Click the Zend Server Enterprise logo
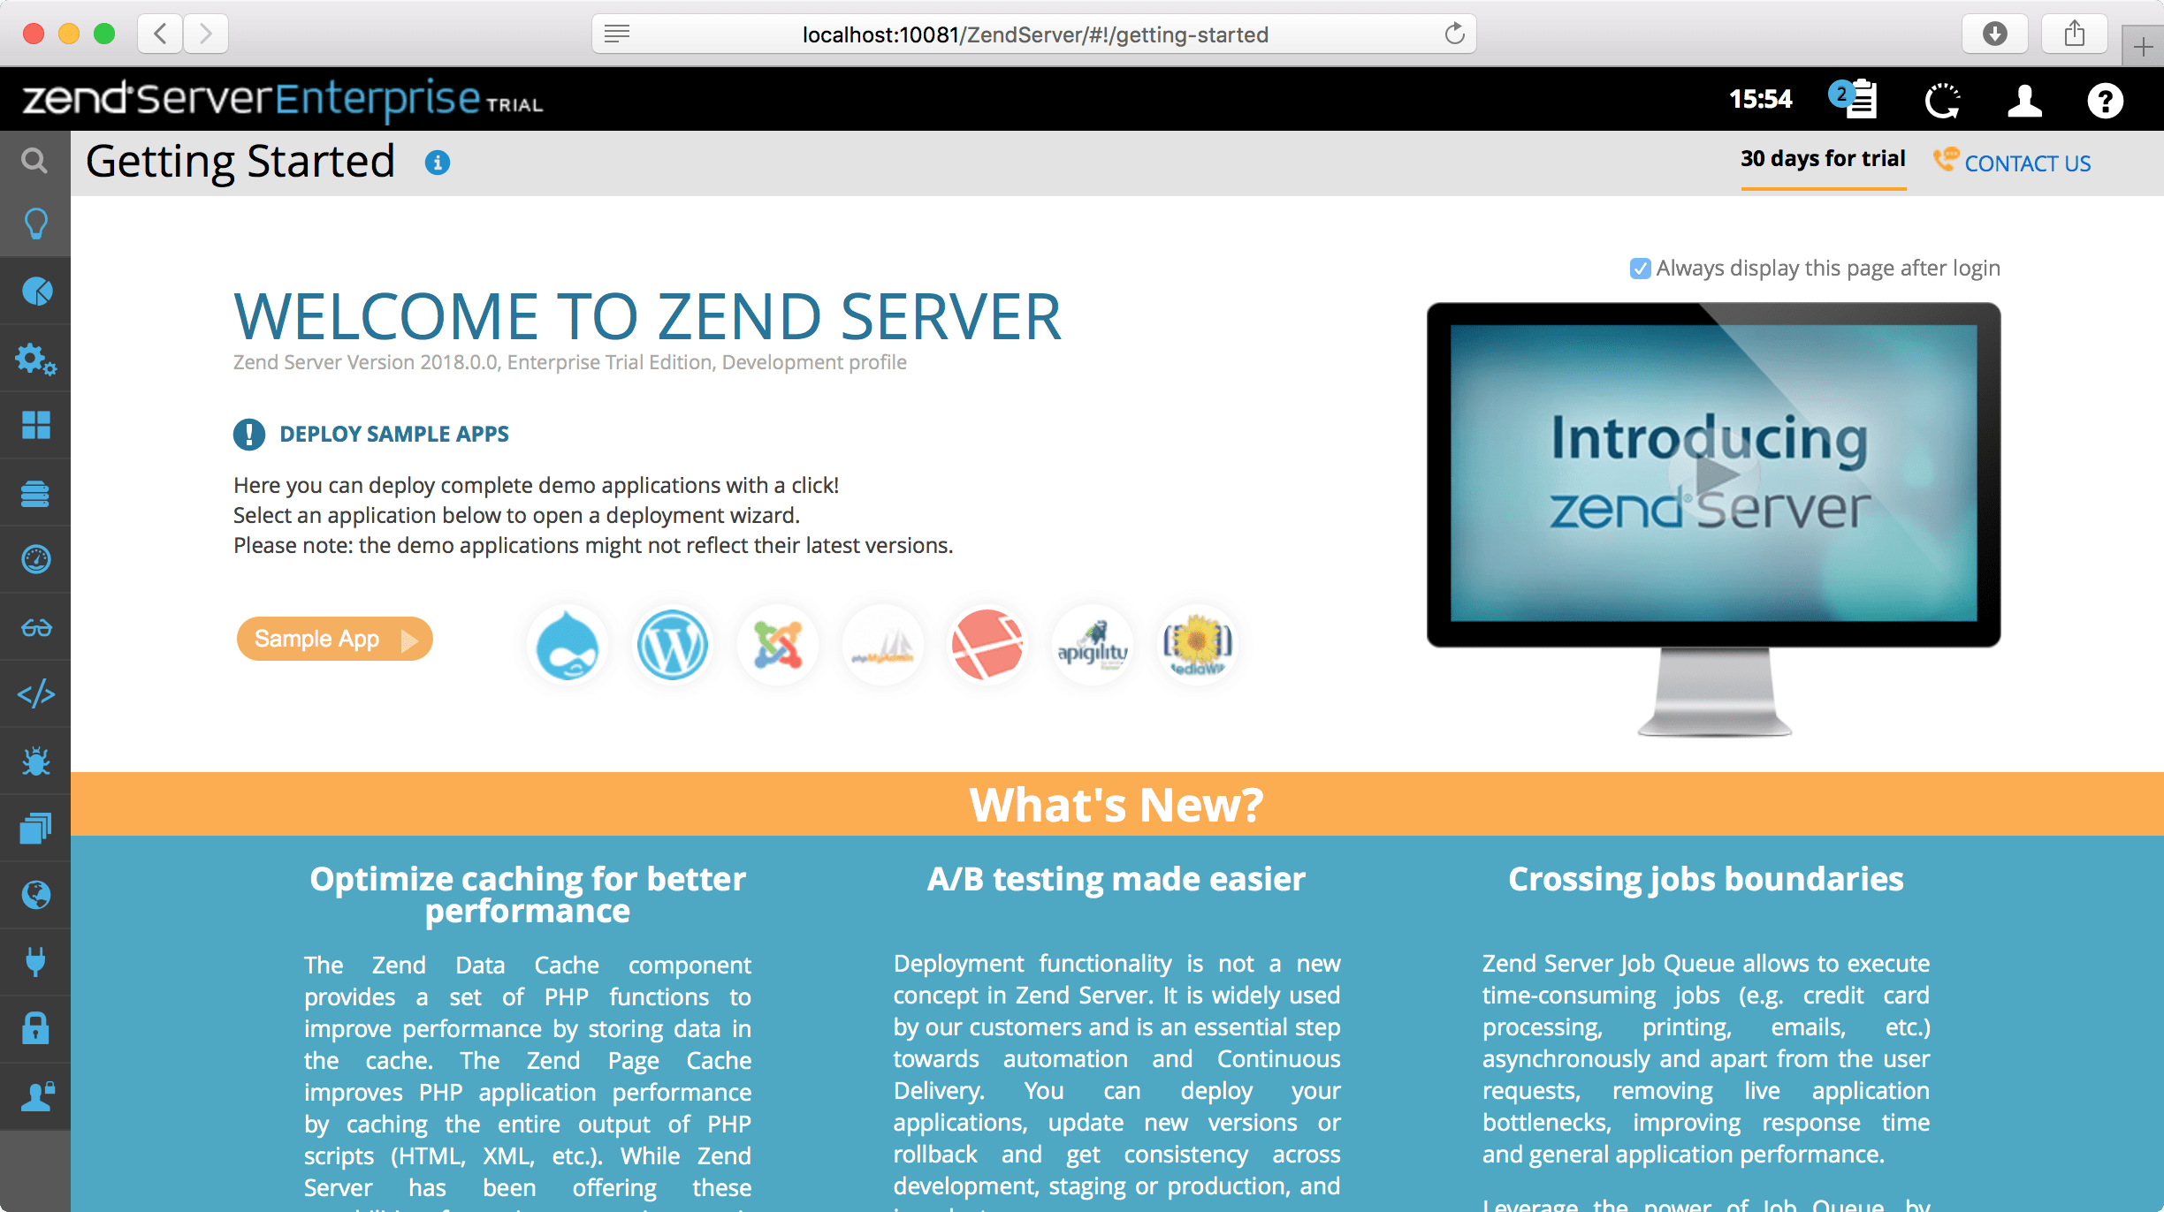 click(x=283, y=99)
